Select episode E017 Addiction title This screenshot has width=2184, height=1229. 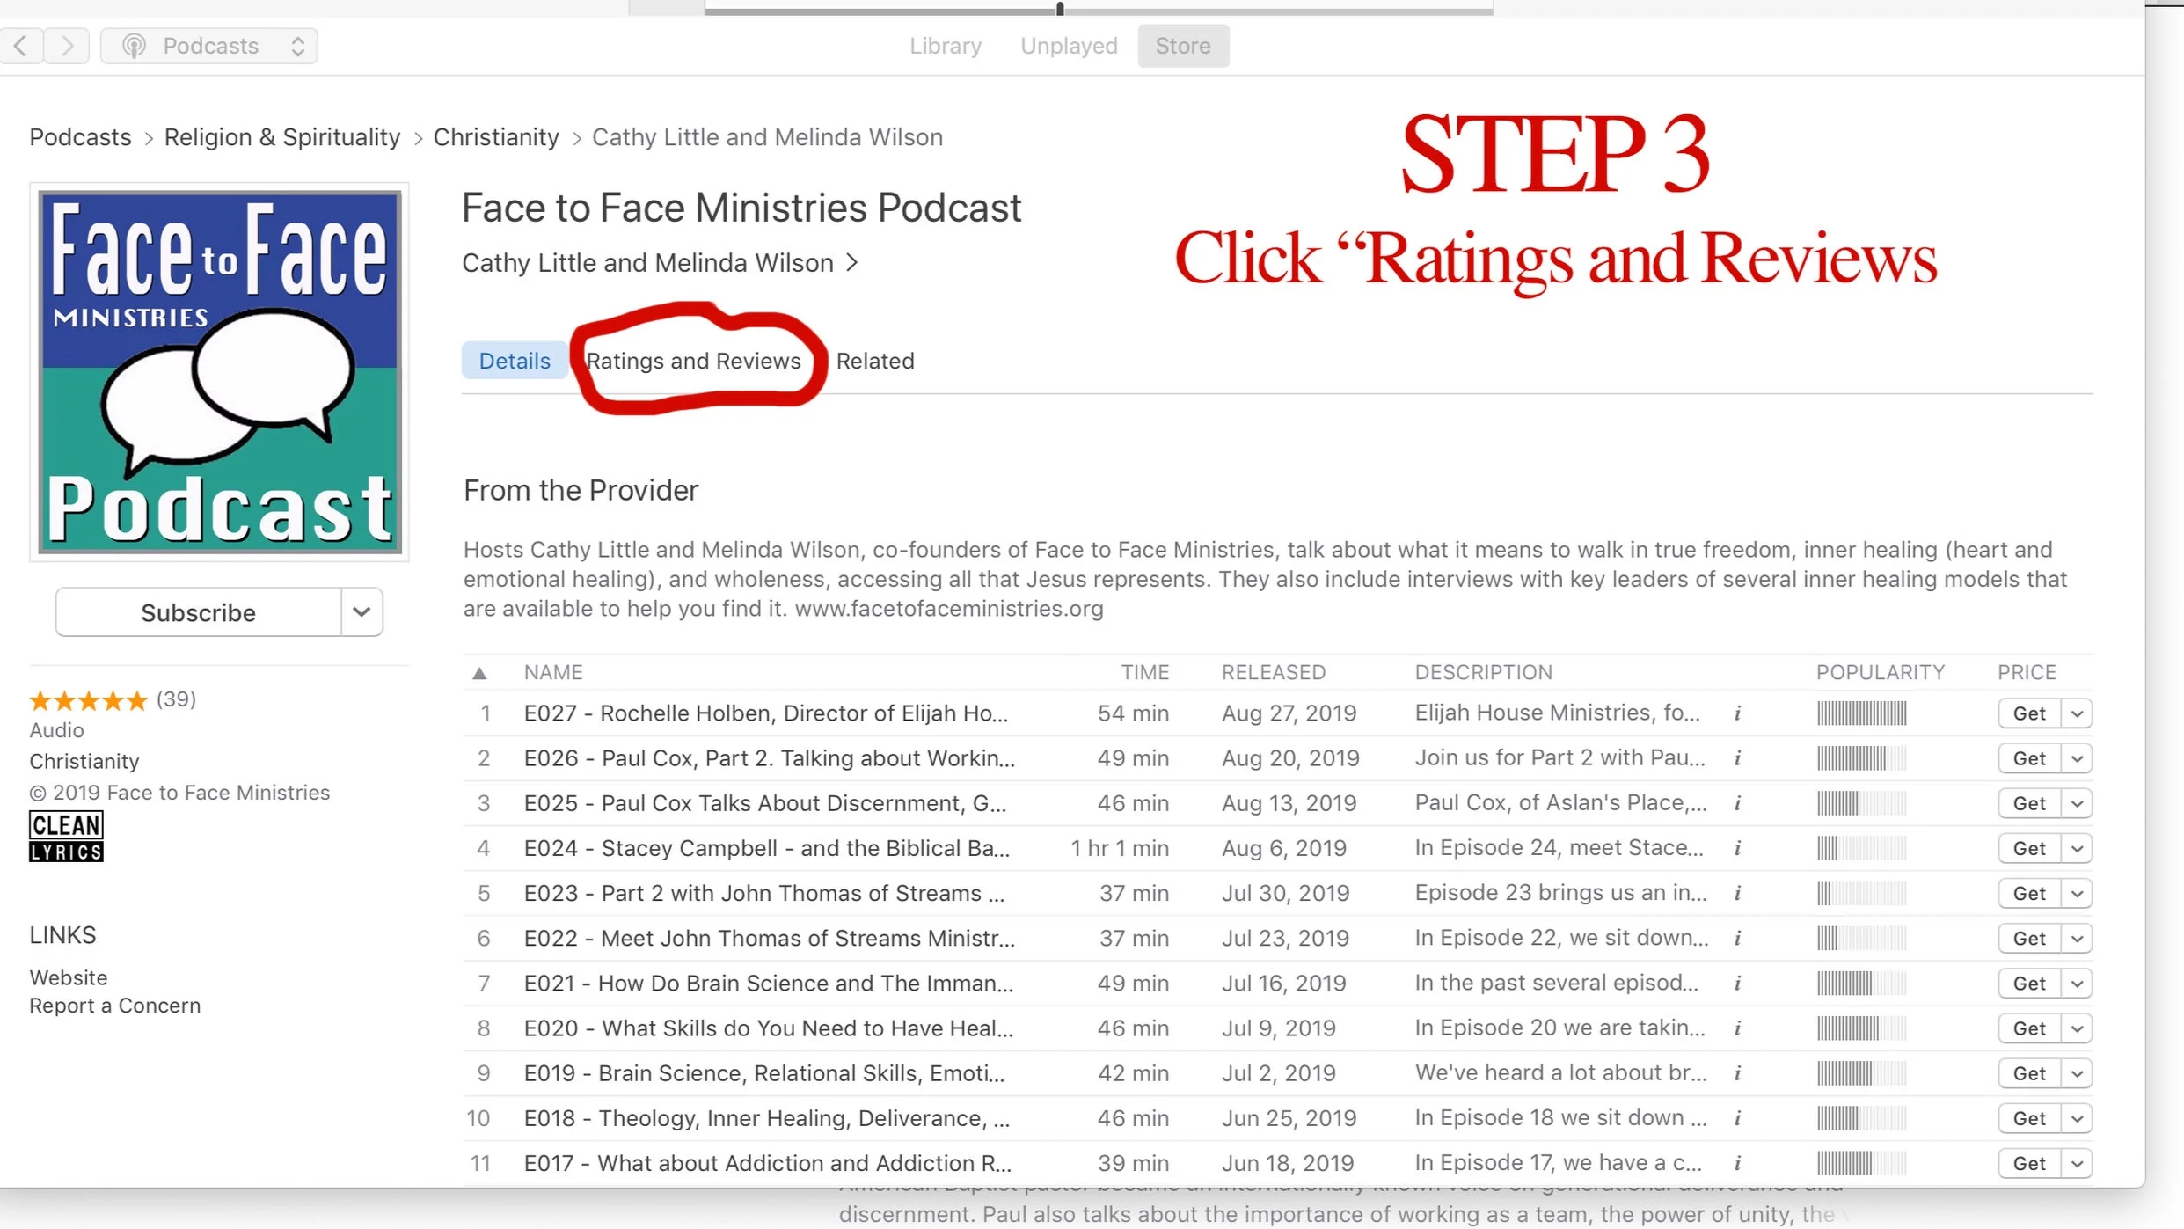[x=767, y=1163]
